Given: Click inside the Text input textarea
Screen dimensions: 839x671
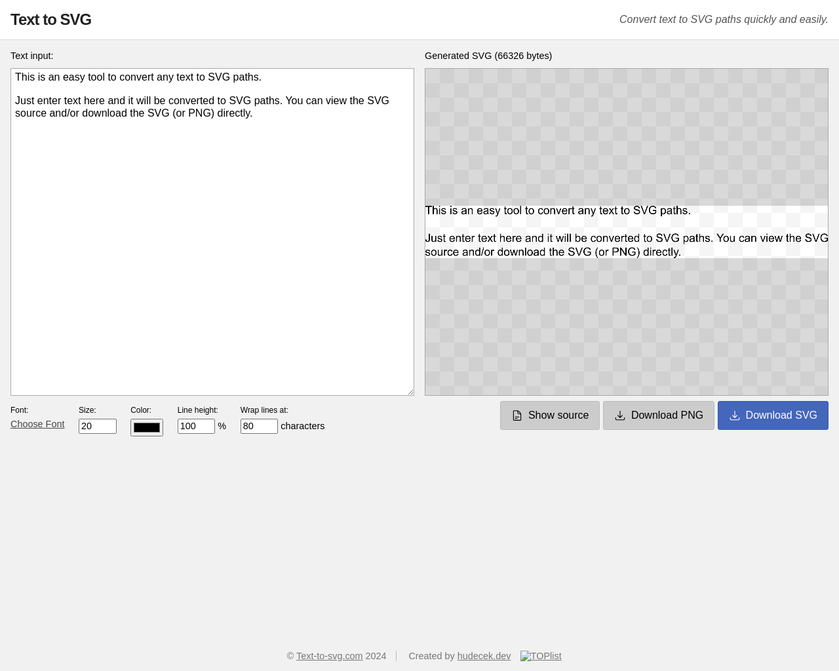Looking at the screenshot, I should 212,232.
